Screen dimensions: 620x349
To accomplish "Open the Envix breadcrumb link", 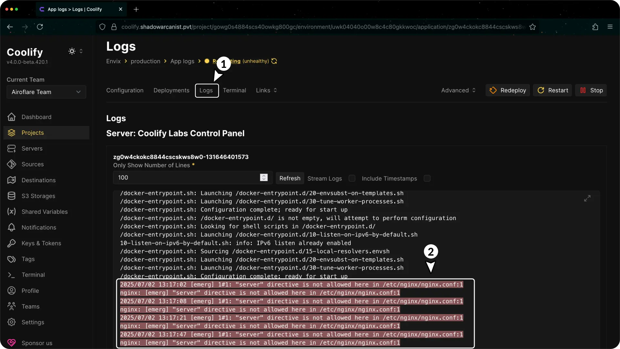I will pos(113,61).
